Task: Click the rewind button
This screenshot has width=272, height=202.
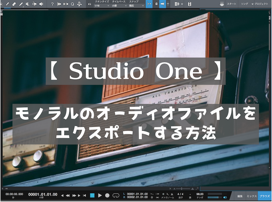Action: click(68, 196)
